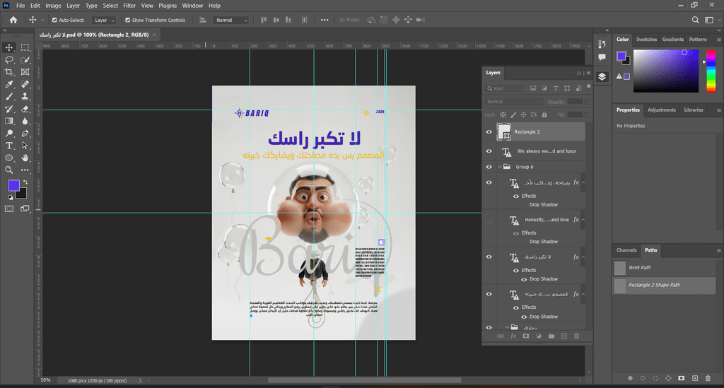Toggle the Auto-Select checkbox
This screenshot has height=388, width=724.
54,20
